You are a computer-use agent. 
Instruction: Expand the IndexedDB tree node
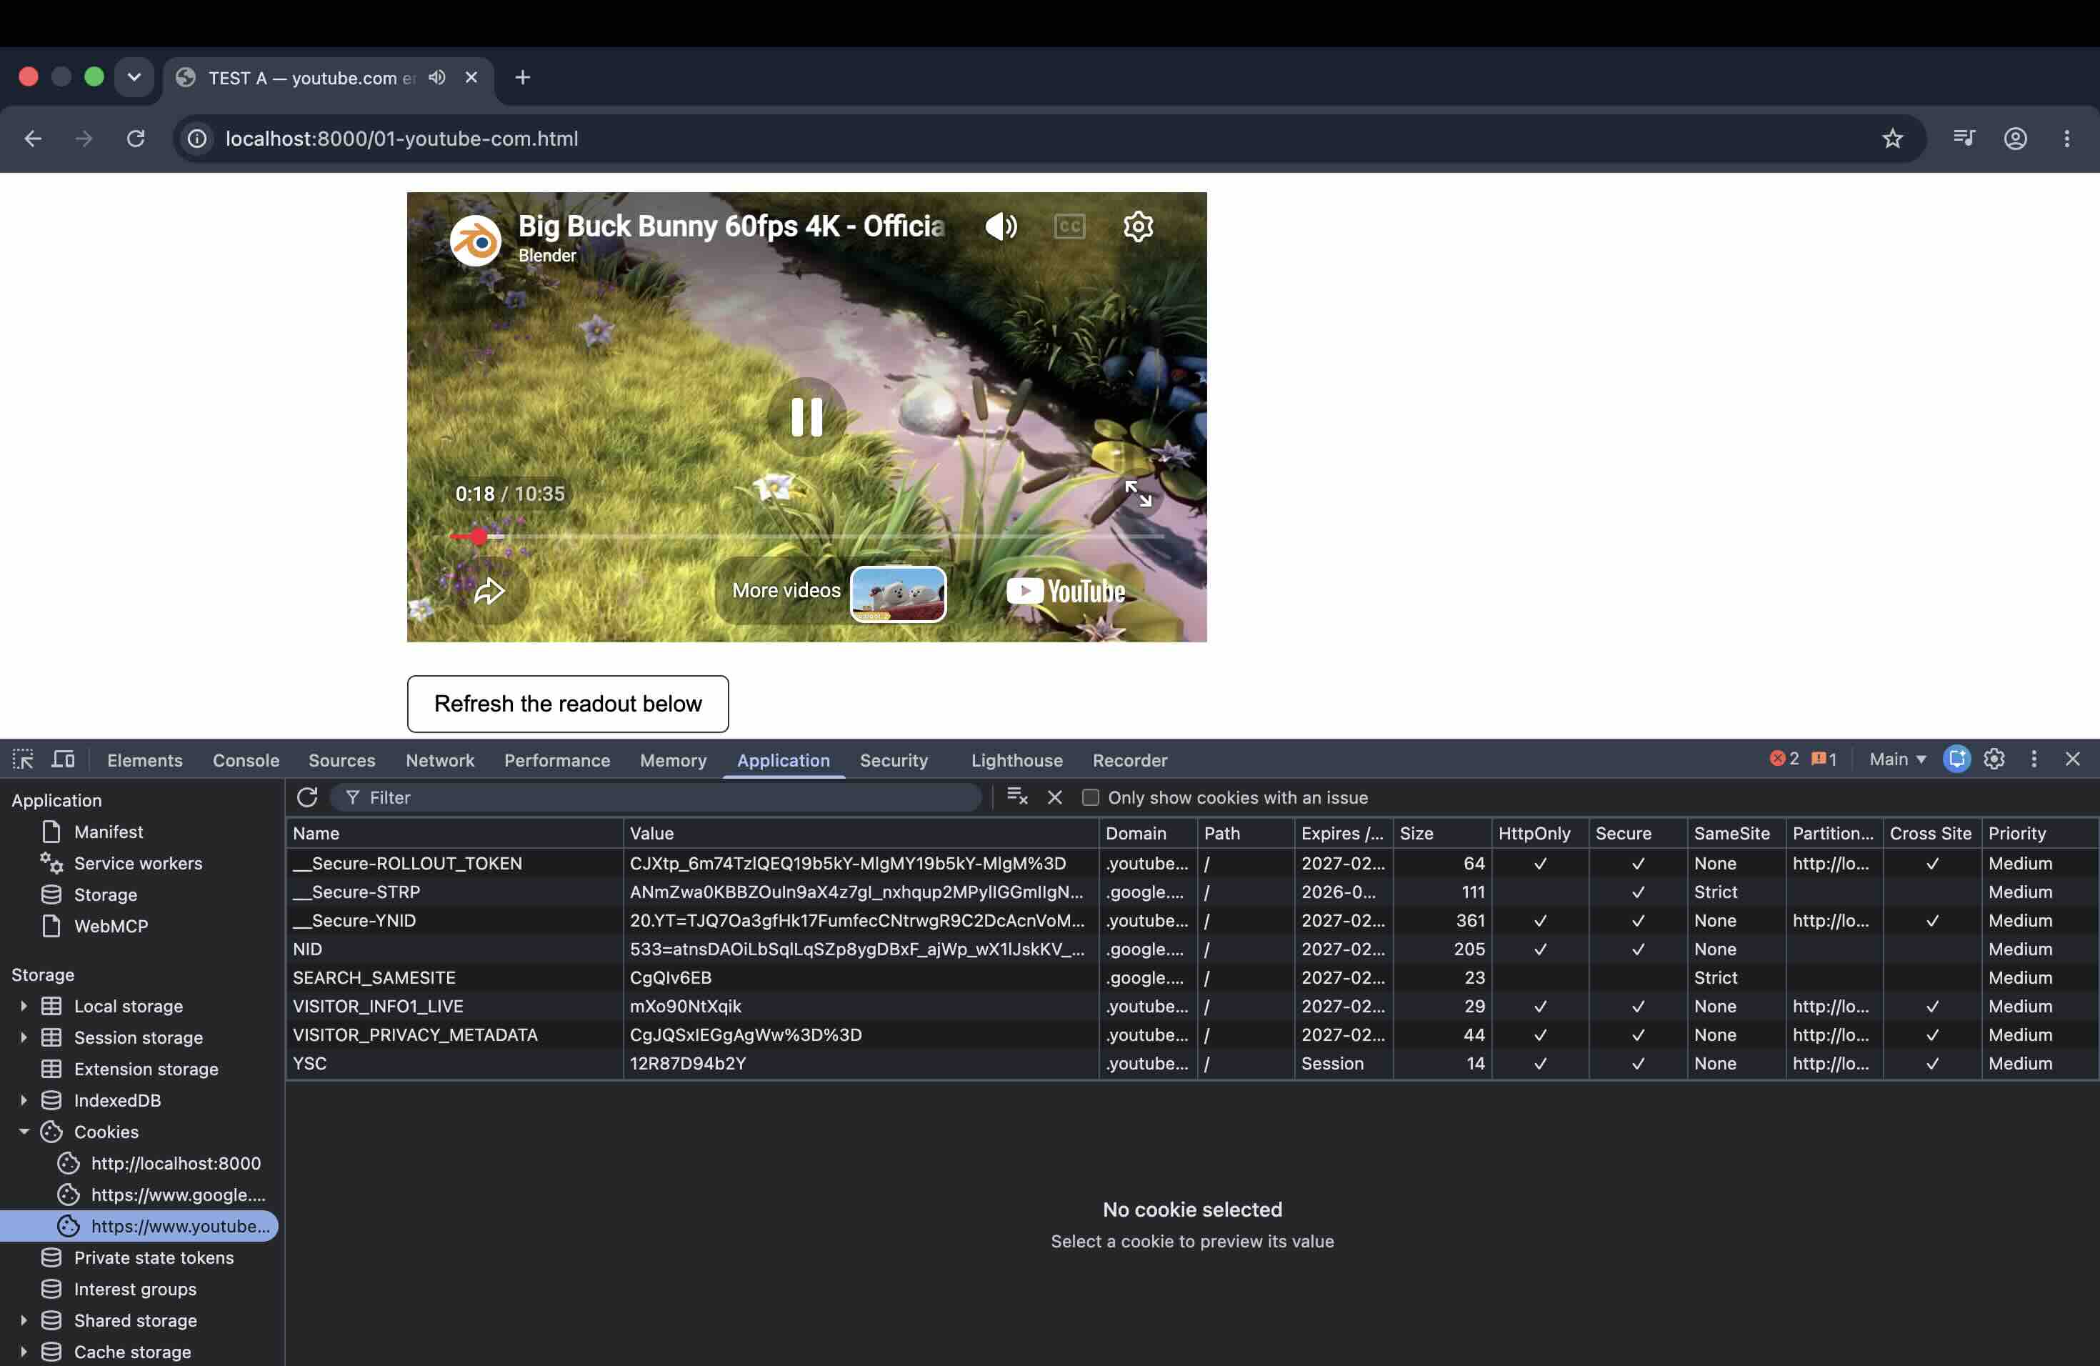tap(24, 1100)
